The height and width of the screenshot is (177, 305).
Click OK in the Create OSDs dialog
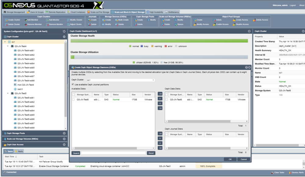(x=230, y=159)
